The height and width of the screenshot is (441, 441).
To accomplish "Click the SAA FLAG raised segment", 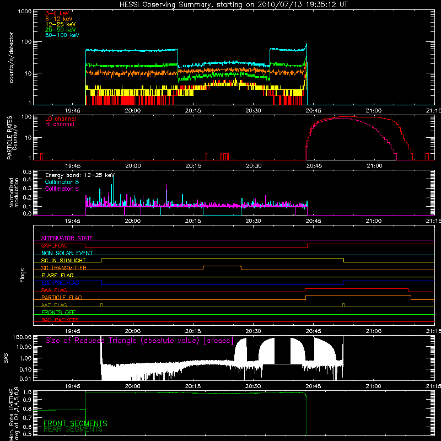I will (357, 288).
